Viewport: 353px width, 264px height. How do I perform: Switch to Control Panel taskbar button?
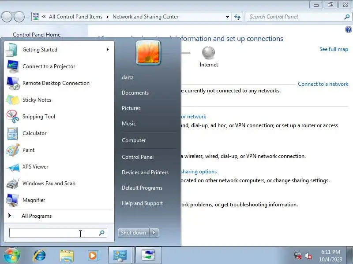click(x=120, y=256)
